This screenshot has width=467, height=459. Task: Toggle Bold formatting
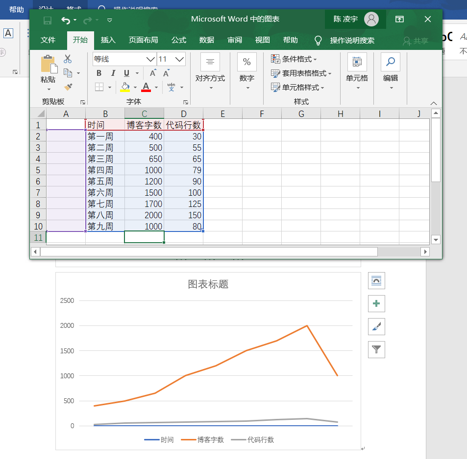click(x=99, y=73)
